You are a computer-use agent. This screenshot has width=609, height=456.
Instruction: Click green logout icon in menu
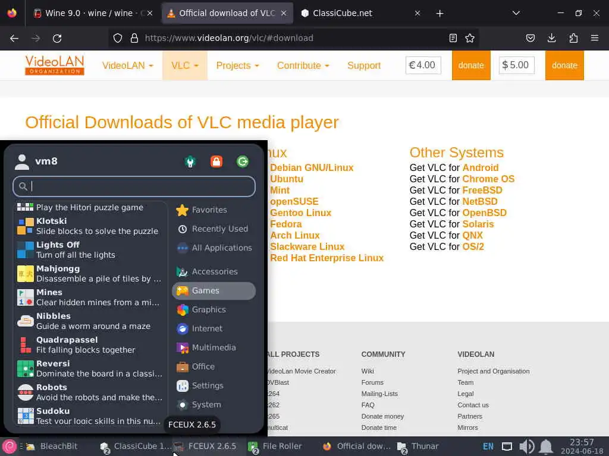pyautogui.click(x=243, y=161)
